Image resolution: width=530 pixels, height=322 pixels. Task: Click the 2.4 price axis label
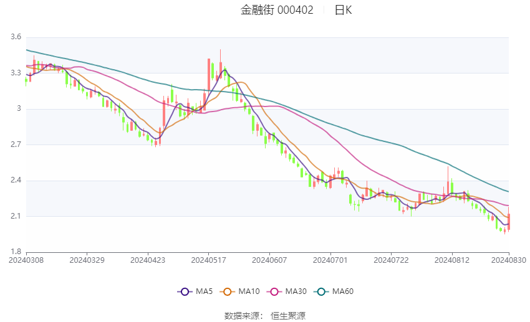[x=16, y=180]
